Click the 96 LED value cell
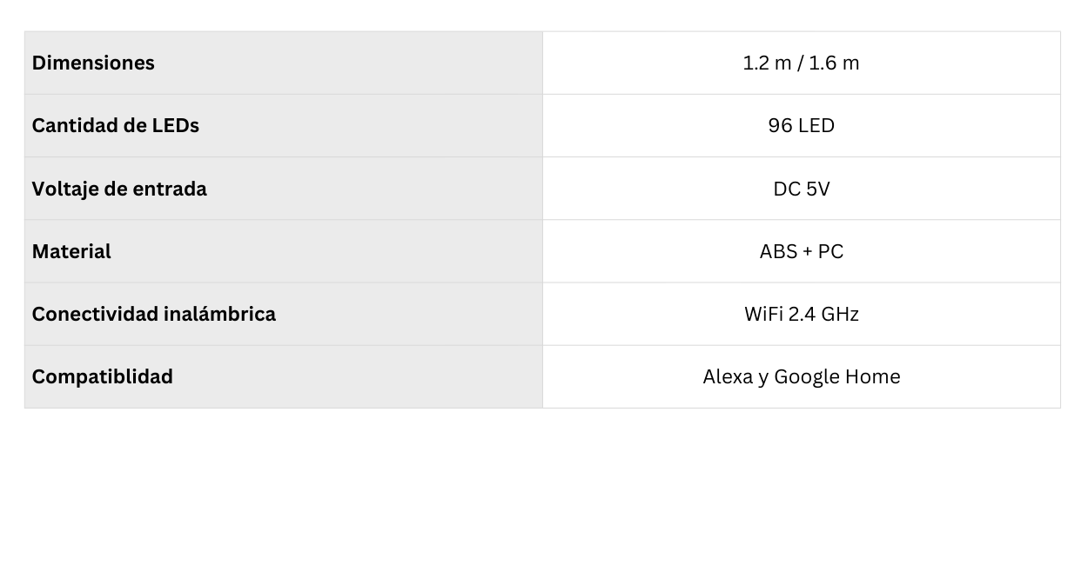The height and width of the screenshot is (565, 1088). 801,125
